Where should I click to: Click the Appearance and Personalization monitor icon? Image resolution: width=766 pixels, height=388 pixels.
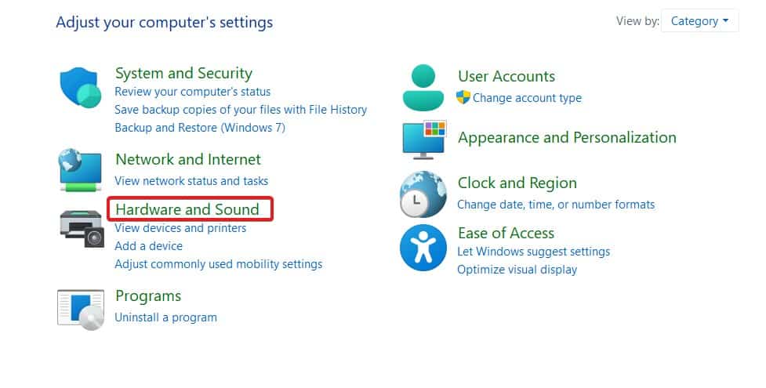point(423,140)
